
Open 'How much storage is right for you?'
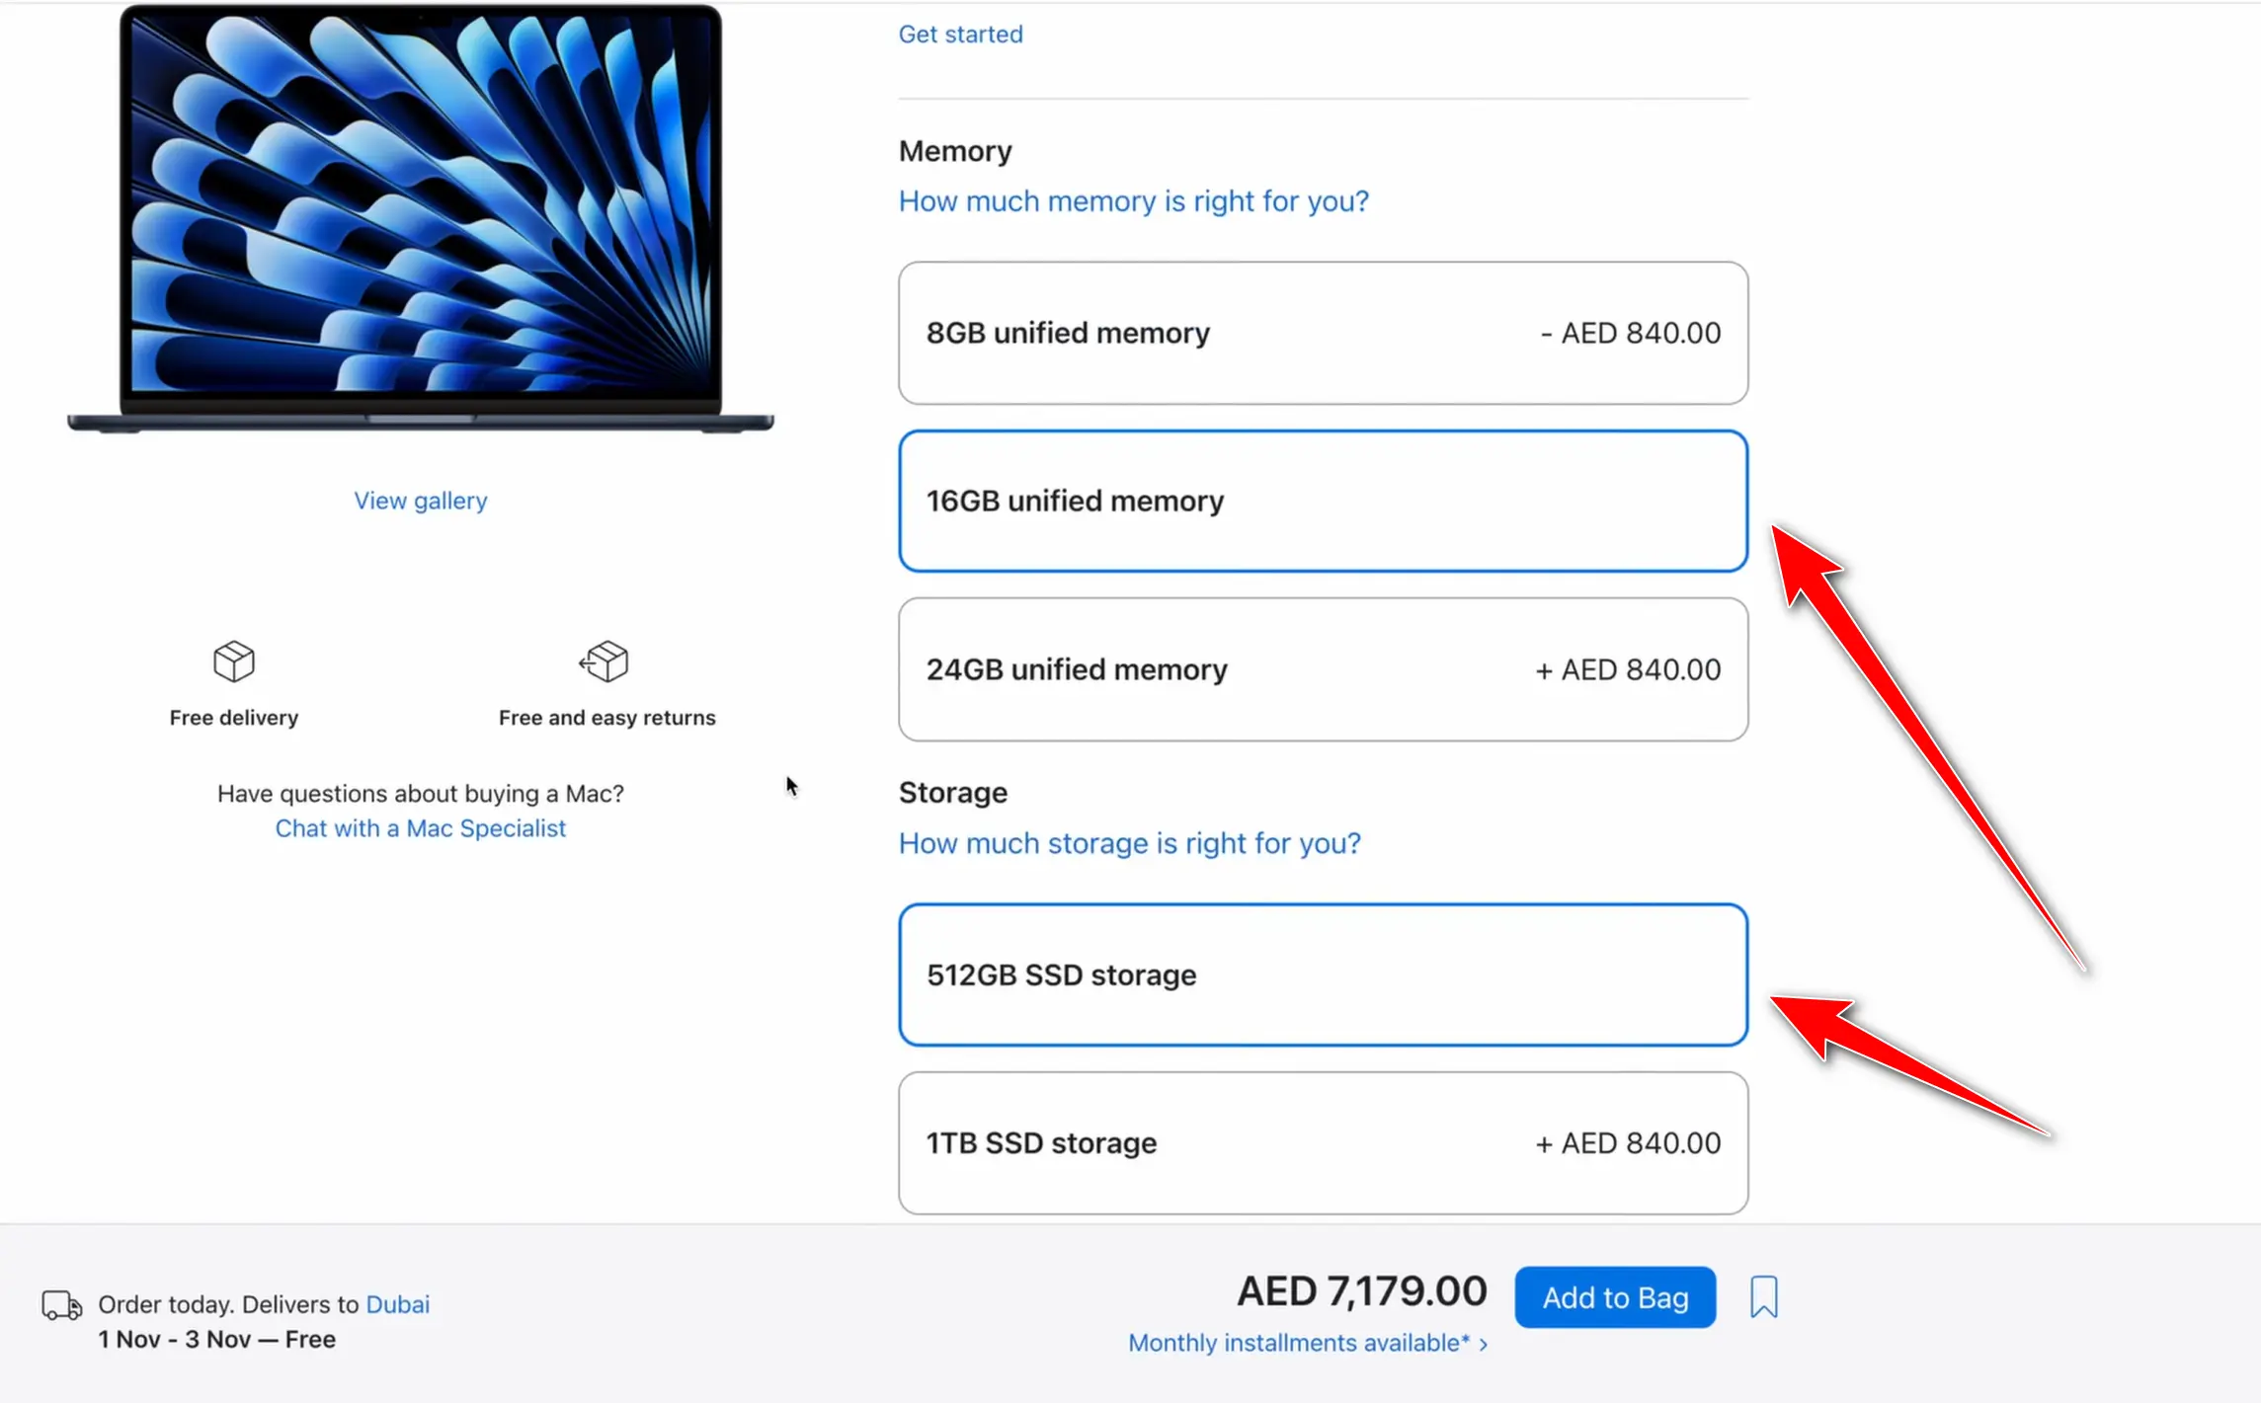(x=1129, y=843)
